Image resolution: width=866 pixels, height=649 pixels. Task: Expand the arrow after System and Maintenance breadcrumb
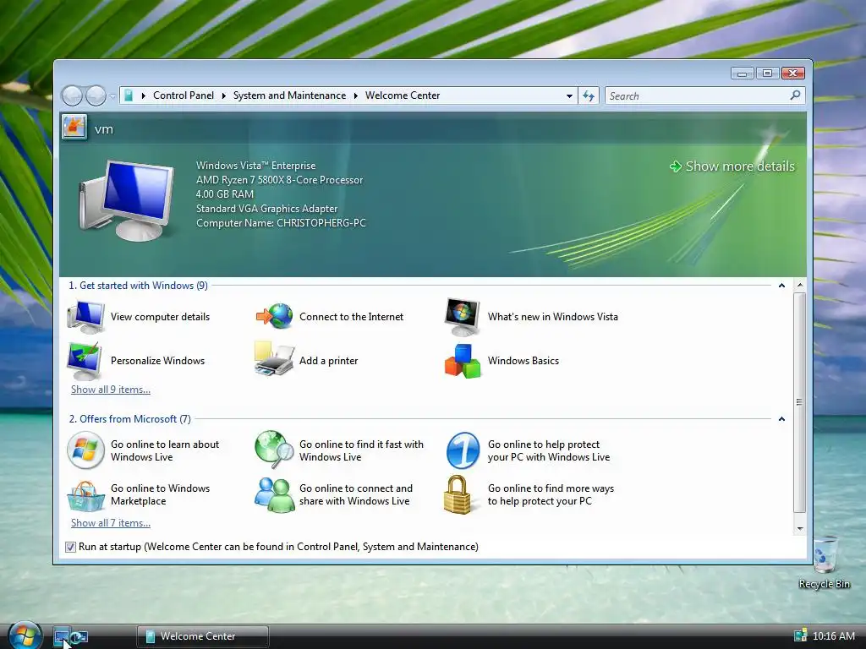click(x=356, y=95)
